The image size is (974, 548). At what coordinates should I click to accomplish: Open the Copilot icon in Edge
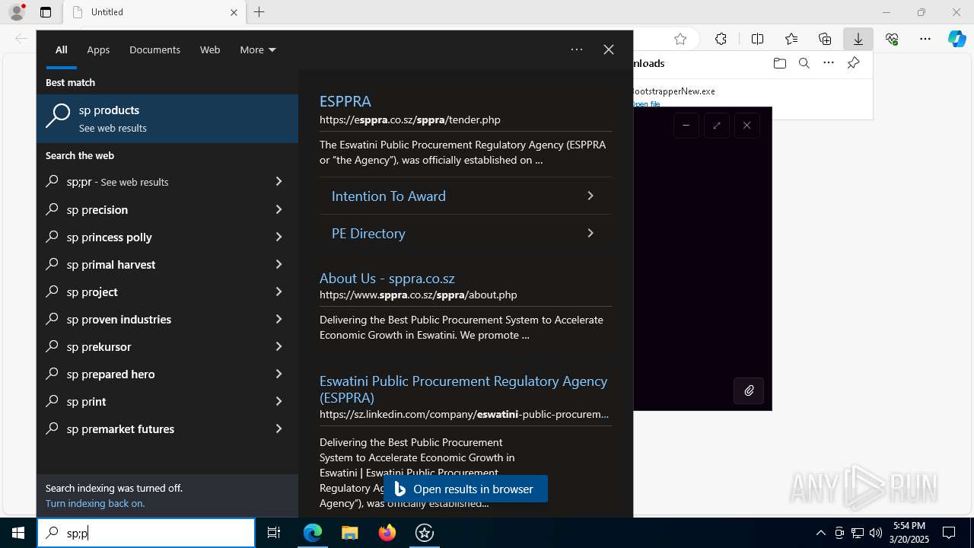(957, 39)
